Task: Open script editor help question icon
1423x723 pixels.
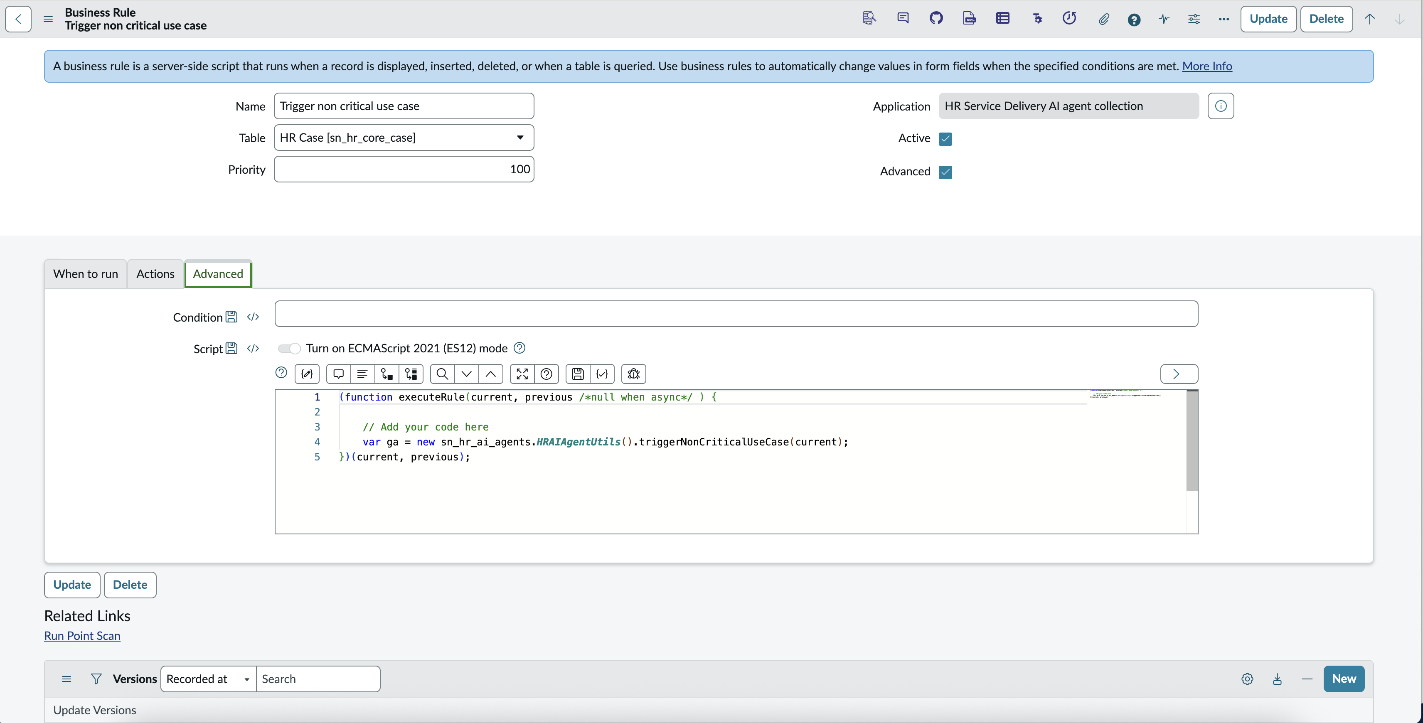Action: click(547, 374)
